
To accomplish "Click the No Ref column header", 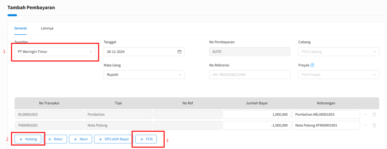I will click(187, 103).
